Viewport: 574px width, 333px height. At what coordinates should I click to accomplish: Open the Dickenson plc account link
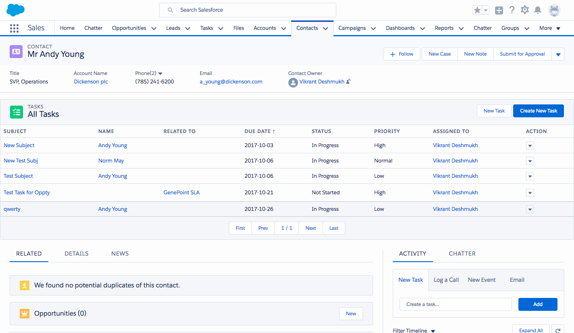(x=91, y=81)
